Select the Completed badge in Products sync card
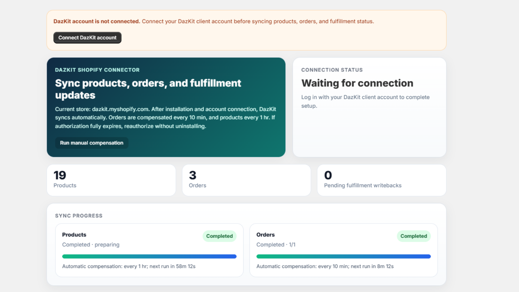Viewport: 519px width, 292px height. click(220, 236)
